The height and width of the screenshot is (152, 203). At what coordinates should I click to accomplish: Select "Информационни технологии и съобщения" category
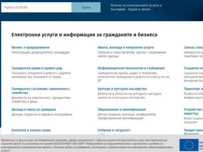(131, 68)
